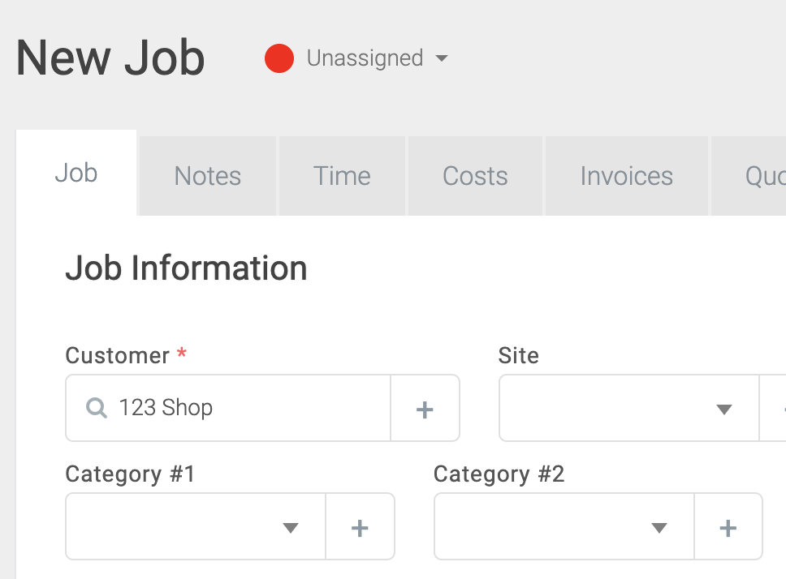Click the Customer field showing 123 Shop

tap(228, 408)
